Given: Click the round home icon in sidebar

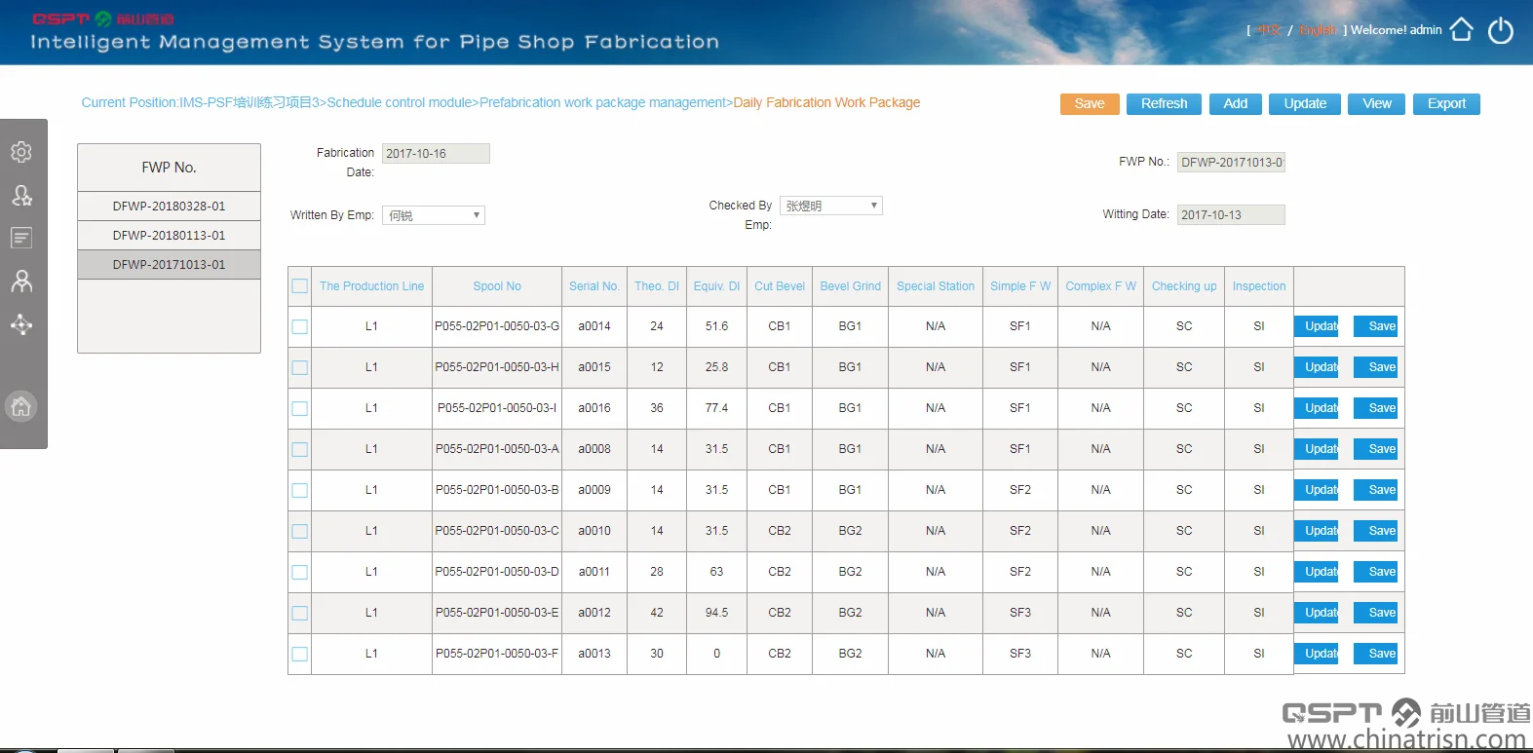Looking at the screenshot, I should coord(21,406).
